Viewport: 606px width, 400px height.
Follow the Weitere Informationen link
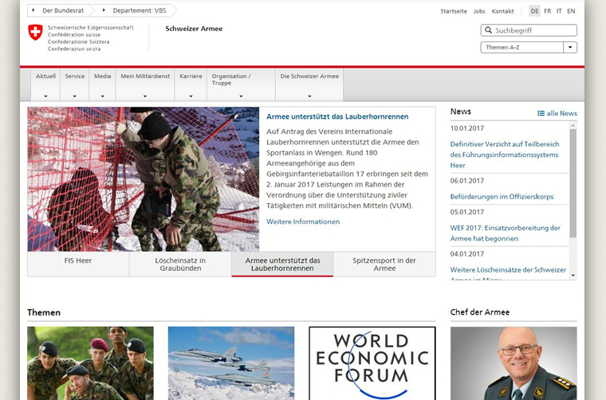pyautogui.click(x=303, y=222)
